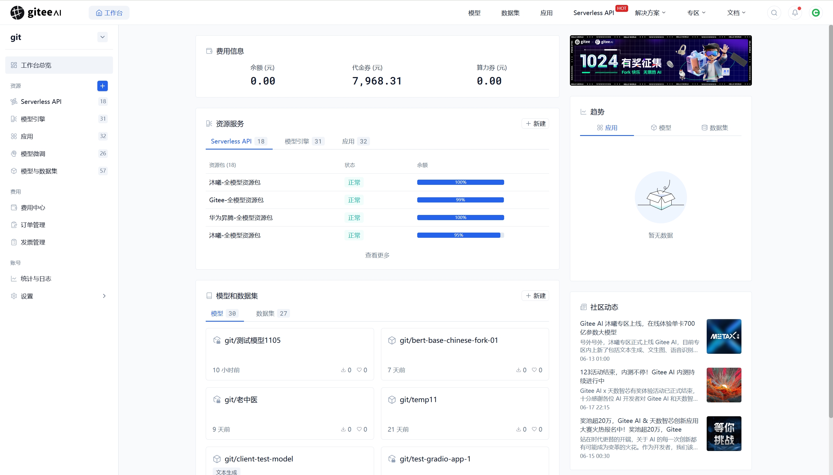Click the download icon on git/测试模型1105 card
The image size is (833, 475).
[343, 370]
